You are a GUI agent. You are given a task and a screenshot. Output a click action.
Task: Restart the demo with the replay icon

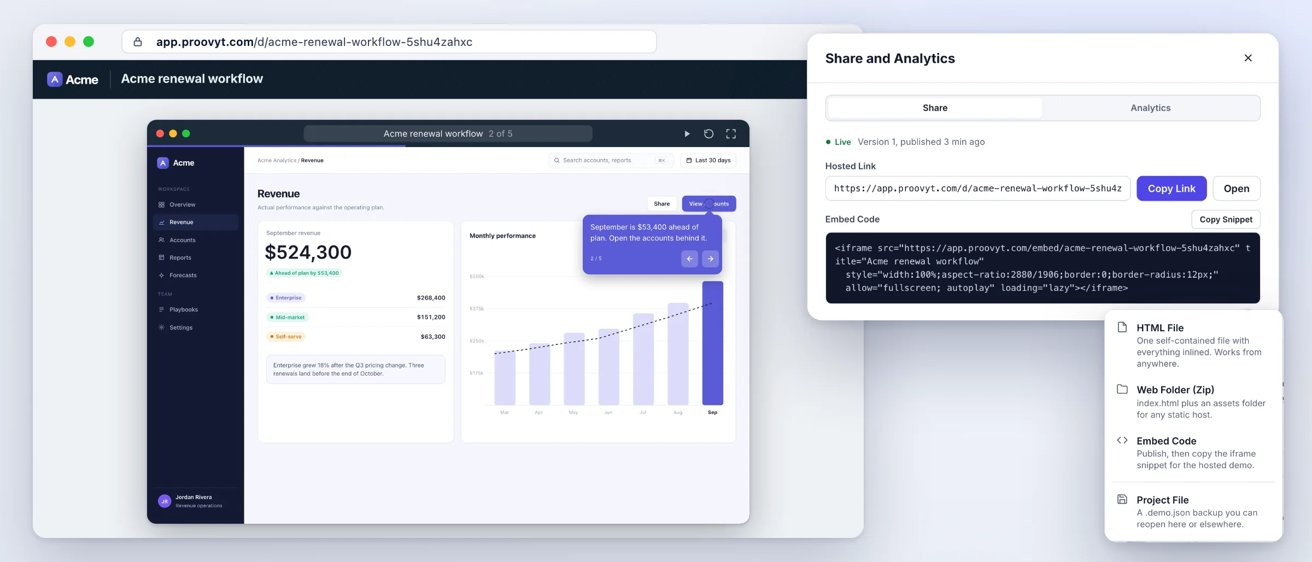708,134
